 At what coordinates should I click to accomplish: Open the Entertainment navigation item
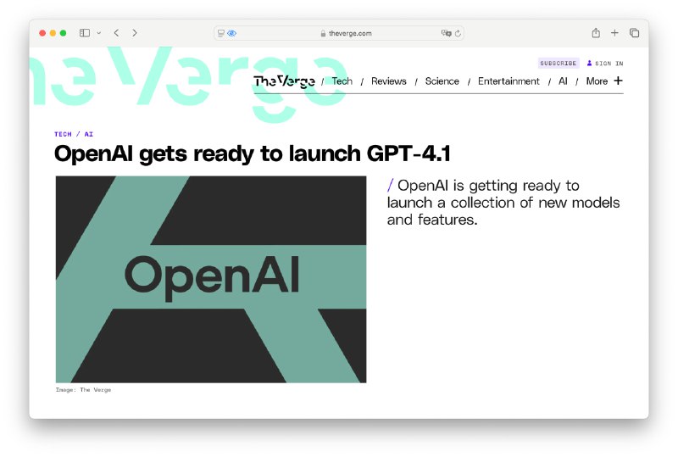coord(508,81)
